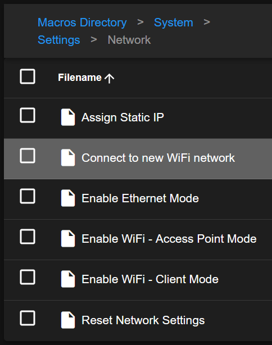
Task: Click the file icon beside Assign Static IP
Action: (x=68, y=117)
